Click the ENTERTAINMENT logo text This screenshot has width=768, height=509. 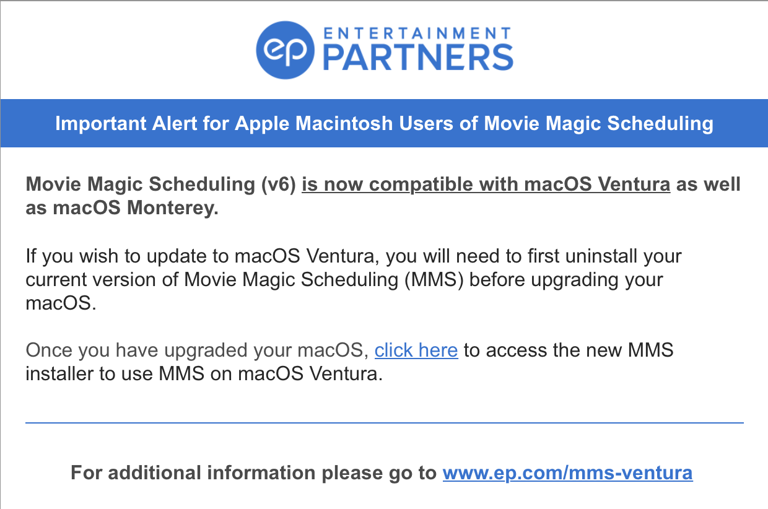tap(417, 33)
